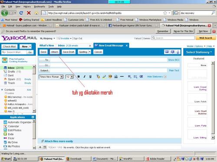Empty the Spam folder
Image resolution: width=217 pixels, height=162 pixels.
28,79
